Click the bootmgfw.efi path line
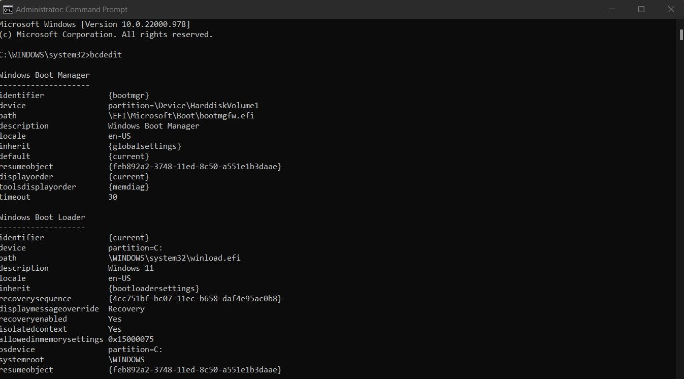This screenshot has height=379, width=684. 181,116
